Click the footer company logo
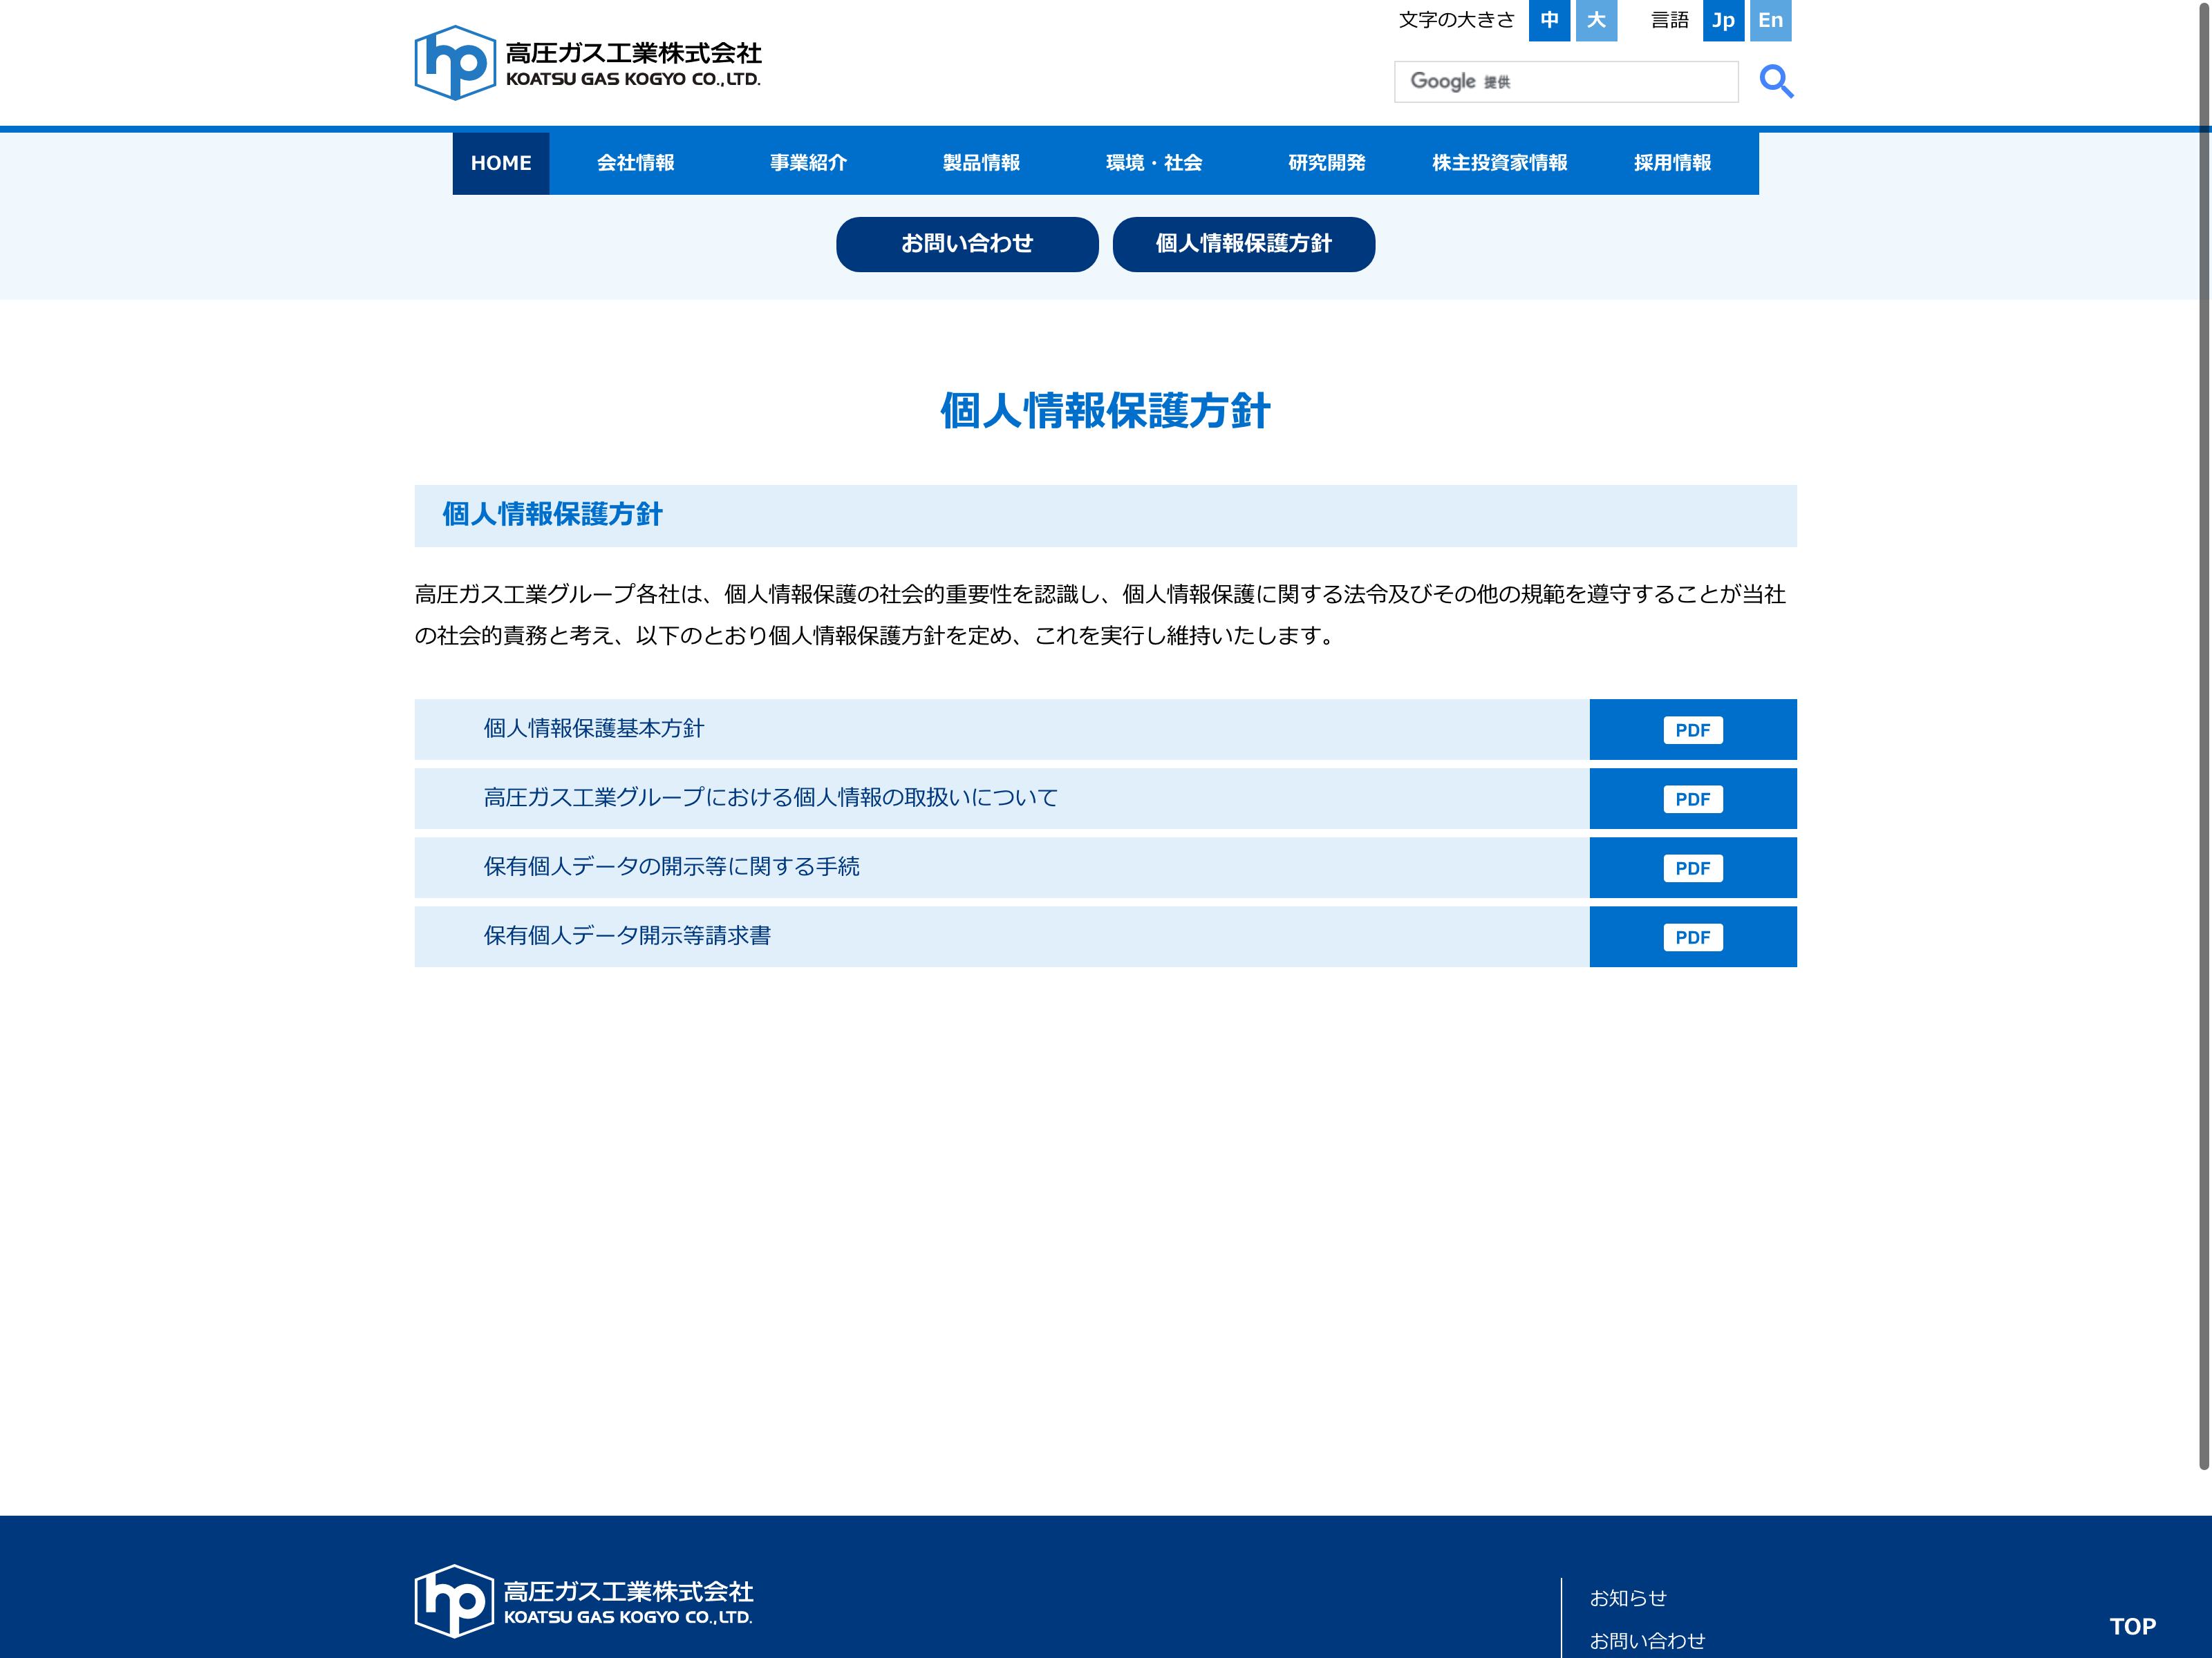The image size is (2212, 1658). [x=584, y=1601]
